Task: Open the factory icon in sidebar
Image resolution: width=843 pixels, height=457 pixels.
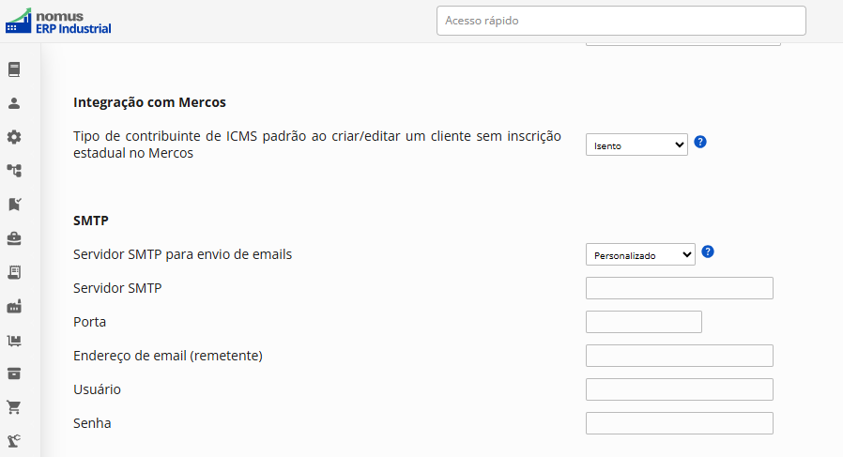Action: [14, 307]
